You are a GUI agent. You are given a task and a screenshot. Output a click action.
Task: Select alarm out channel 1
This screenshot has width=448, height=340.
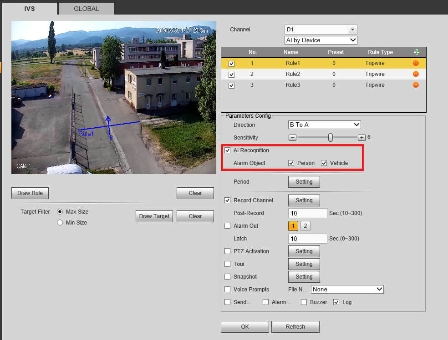click(x=294, y=226)
